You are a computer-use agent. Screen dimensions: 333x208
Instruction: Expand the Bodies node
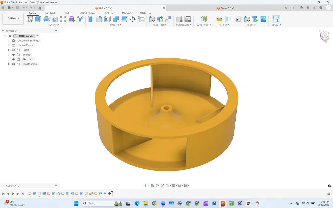9,55
